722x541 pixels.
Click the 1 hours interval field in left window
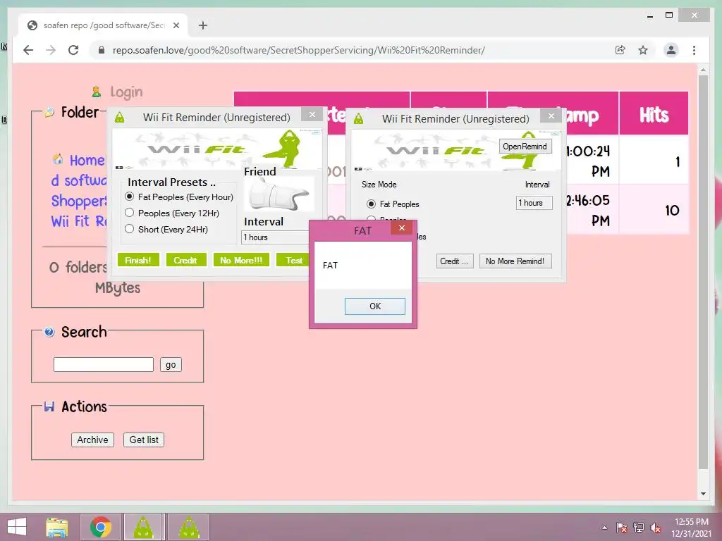coord(276,237)
